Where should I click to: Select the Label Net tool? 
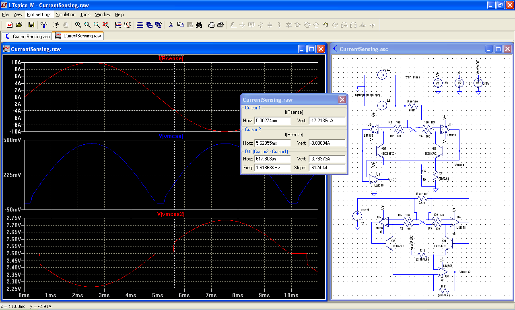(251, 25)
